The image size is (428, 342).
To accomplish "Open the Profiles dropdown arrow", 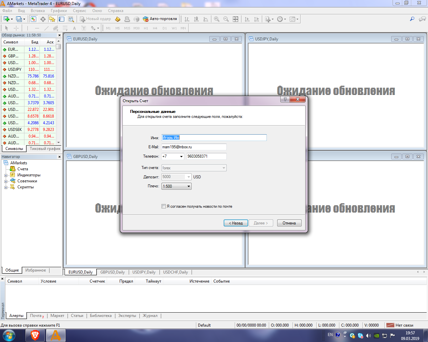I will (x=24, y=19).
